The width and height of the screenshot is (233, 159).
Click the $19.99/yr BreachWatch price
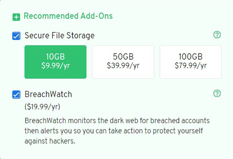42,107
